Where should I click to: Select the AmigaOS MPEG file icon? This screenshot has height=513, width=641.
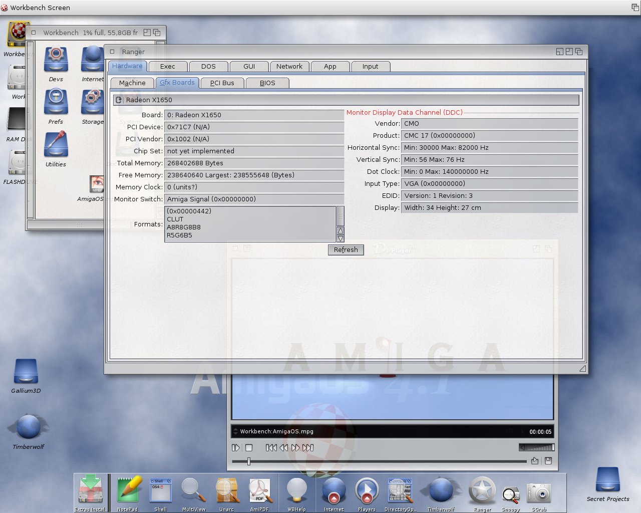tap(97, 184)
